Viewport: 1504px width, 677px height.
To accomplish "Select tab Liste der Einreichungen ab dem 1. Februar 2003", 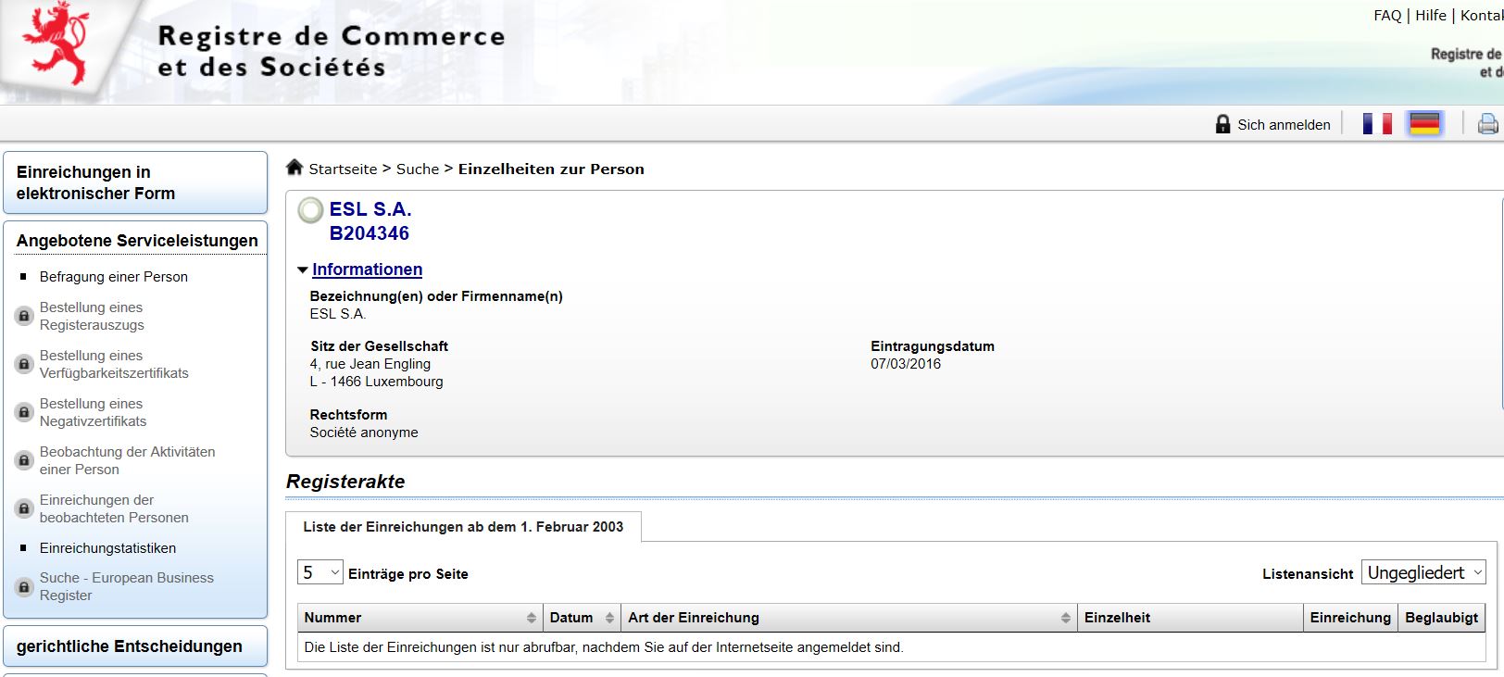I will click(x=463, y=526).
